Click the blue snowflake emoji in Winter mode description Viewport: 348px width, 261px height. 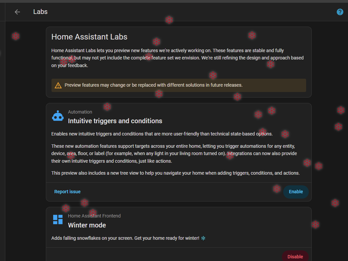[x=203, y=238]
